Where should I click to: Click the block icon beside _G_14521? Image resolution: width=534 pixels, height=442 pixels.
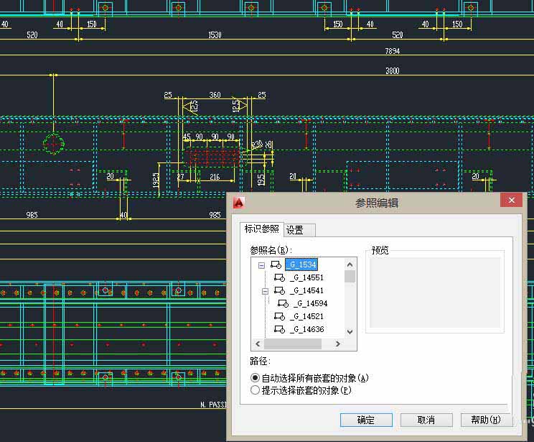[279, 316]
